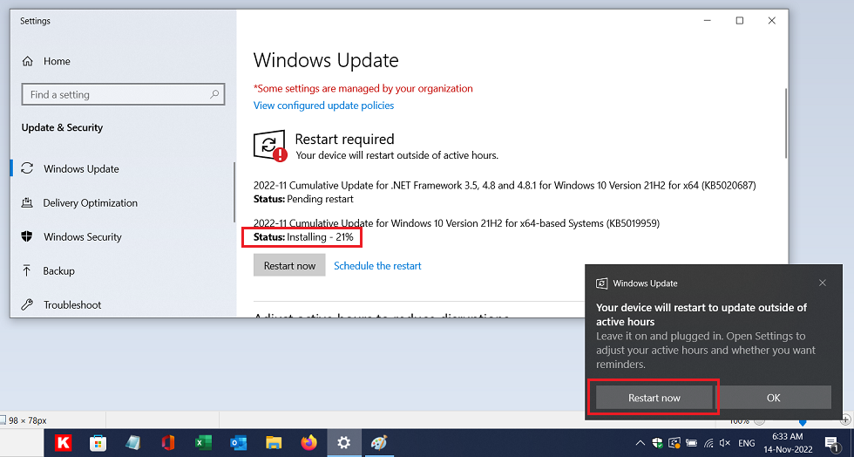
Task: Go to the Backup settings page
Action: (x=58, y=271)
